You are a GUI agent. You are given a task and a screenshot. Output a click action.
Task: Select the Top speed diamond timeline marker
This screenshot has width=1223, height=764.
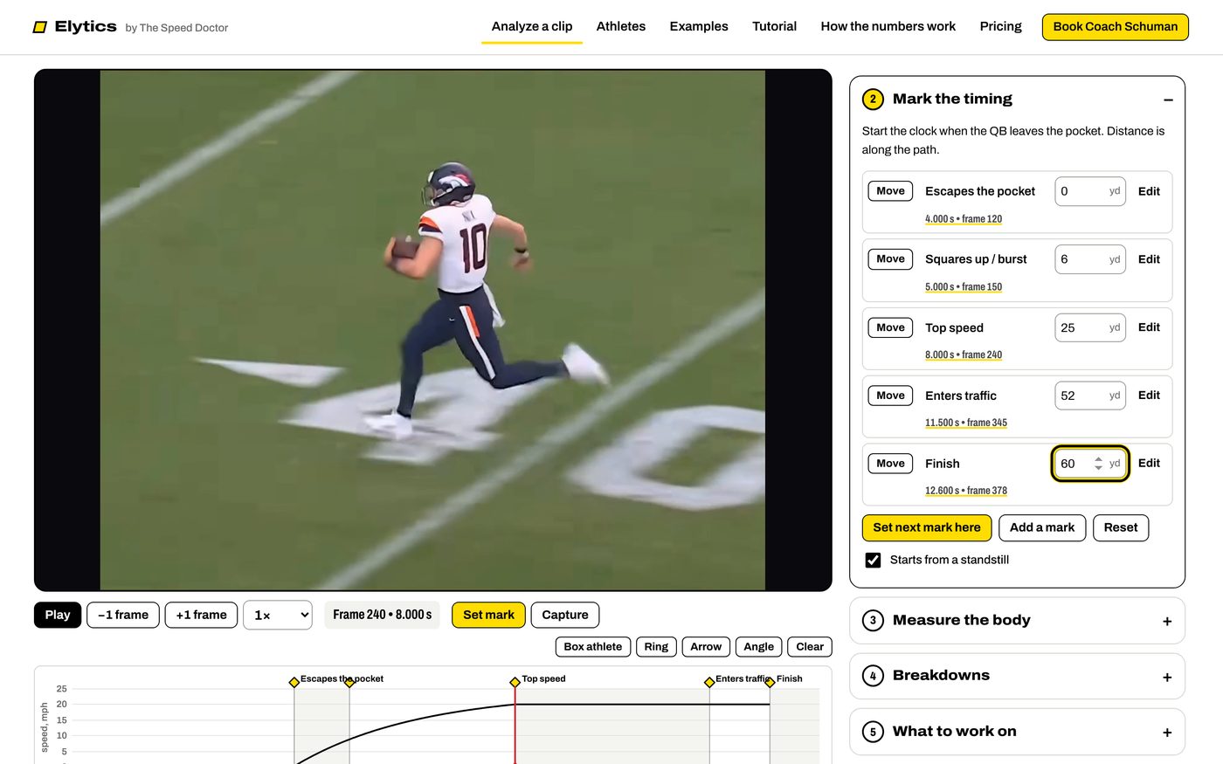tap(515, 682)
